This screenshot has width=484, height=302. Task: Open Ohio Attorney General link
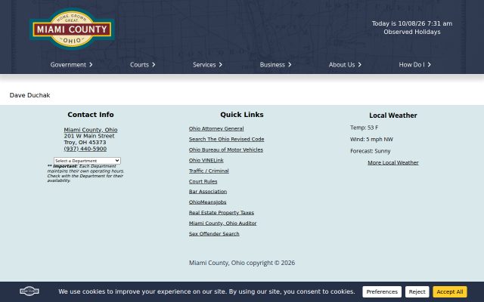(x=216, y=128)
